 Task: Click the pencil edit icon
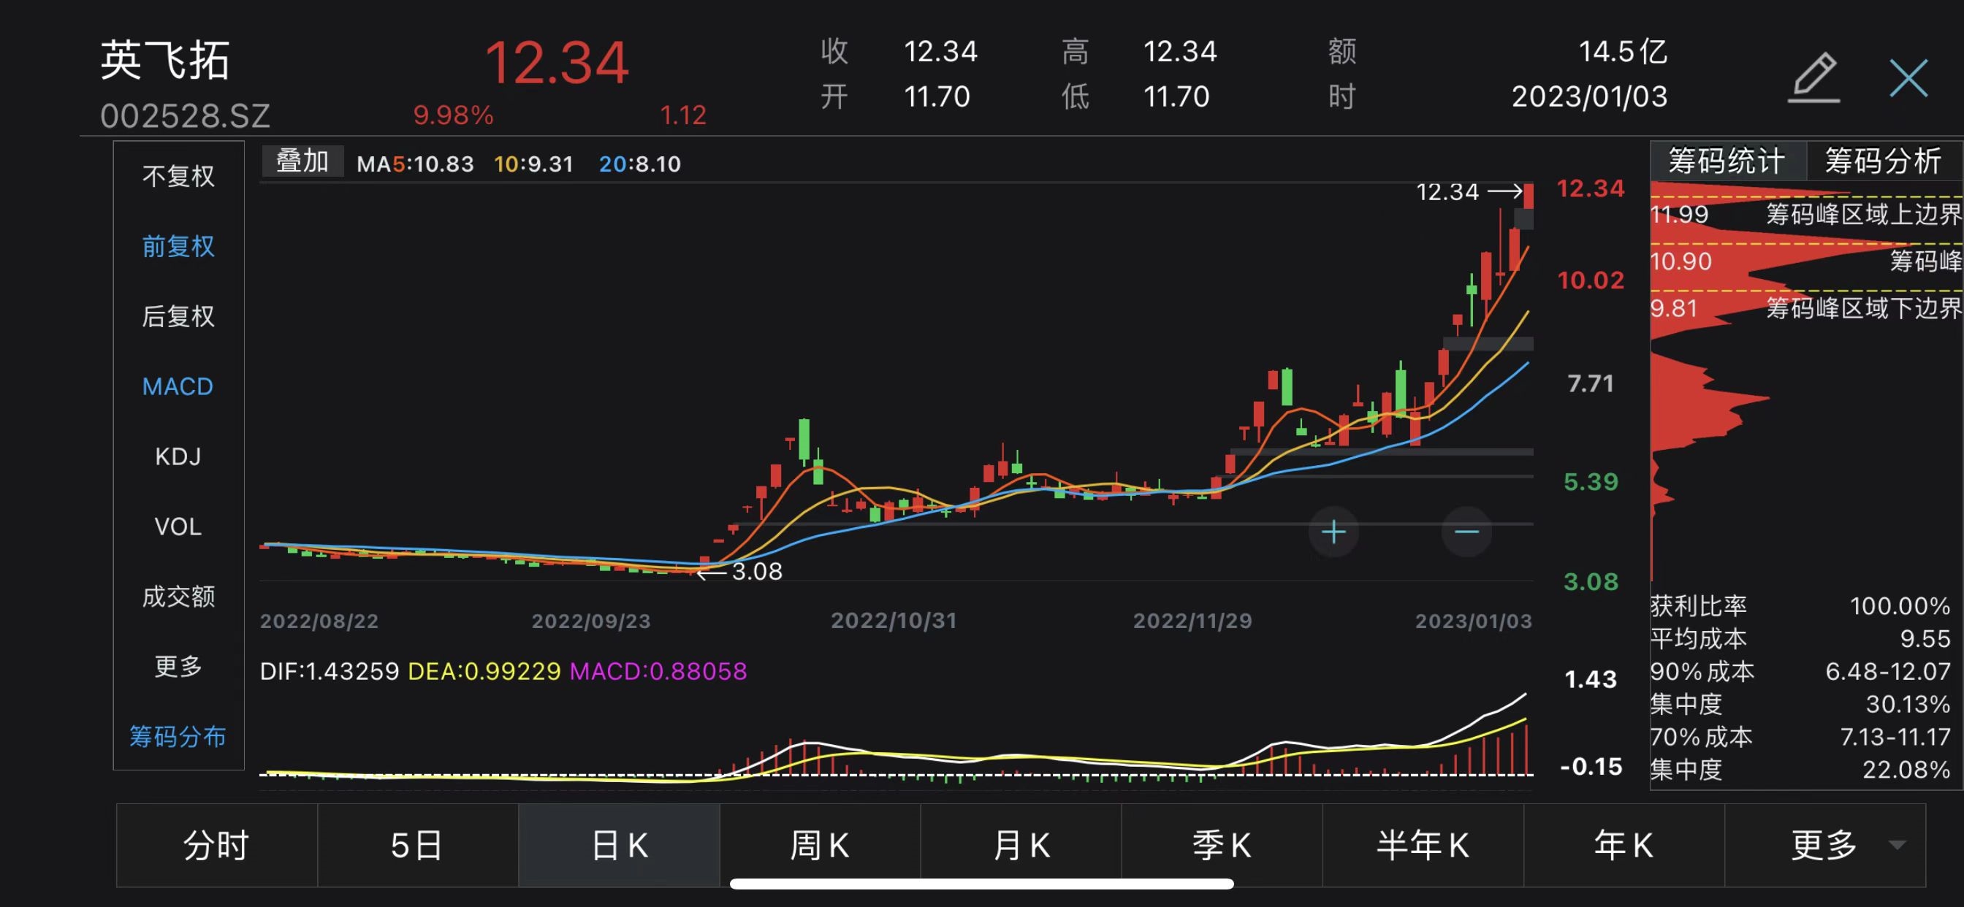click(x=1814, y=77)
